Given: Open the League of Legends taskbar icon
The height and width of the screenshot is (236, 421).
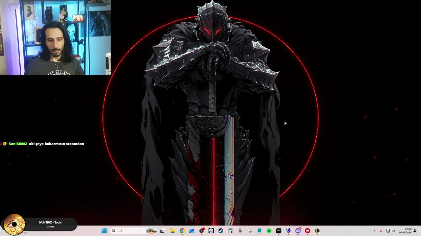Looking at the screenshot, I should click(x=317, y=231).
